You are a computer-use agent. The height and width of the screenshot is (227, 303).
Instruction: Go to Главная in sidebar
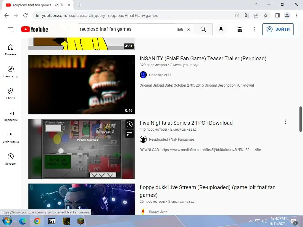tap(11, 50)
